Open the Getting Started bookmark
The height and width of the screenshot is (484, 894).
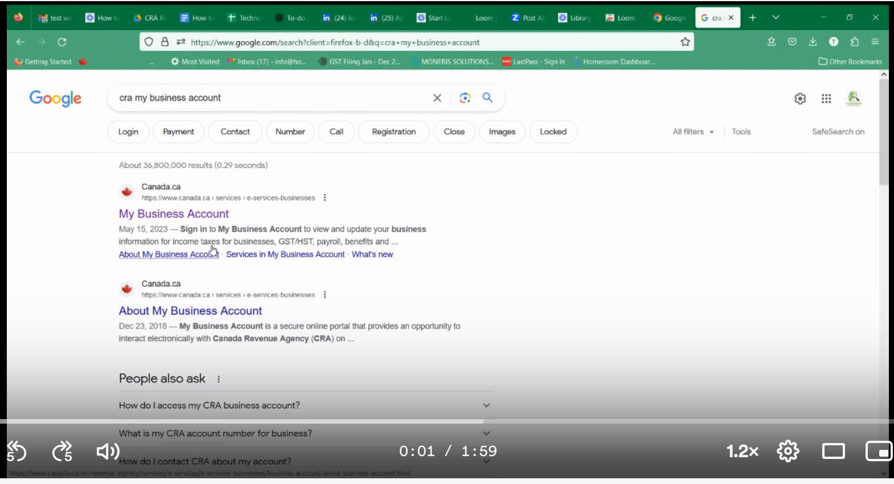[43, 61]
